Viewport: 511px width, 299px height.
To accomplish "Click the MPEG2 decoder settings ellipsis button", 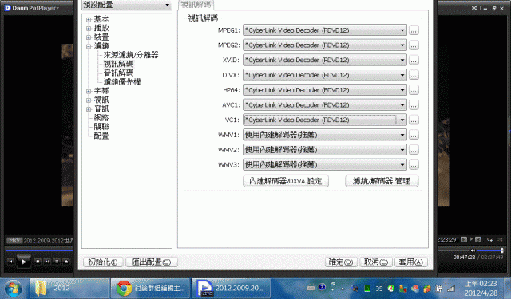I will [x=414, y=45].
